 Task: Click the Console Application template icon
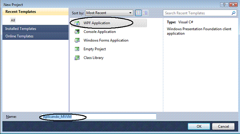[77, 32]
